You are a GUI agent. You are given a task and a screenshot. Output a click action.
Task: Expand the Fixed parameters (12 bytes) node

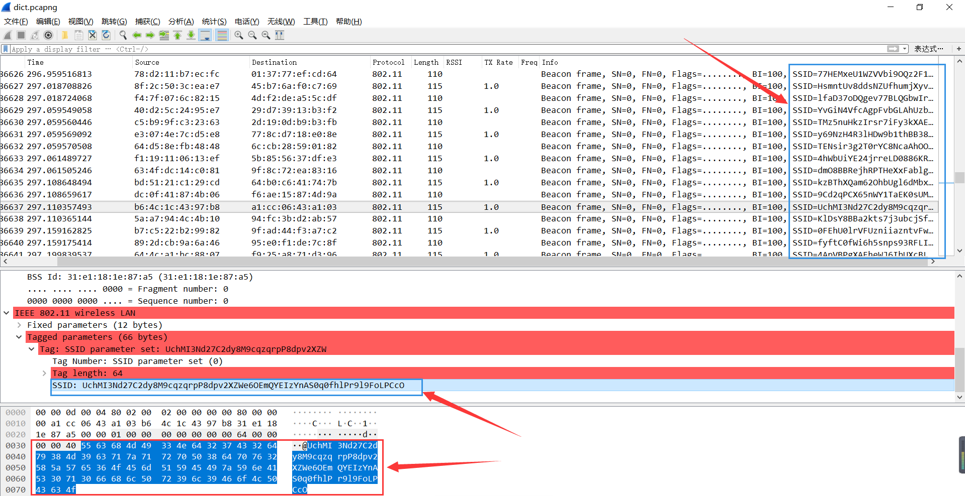click(x=19, y=325)
